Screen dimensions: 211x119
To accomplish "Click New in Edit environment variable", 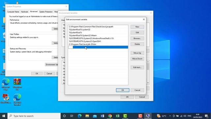I will pyautogui.click(x=137, y=27).
